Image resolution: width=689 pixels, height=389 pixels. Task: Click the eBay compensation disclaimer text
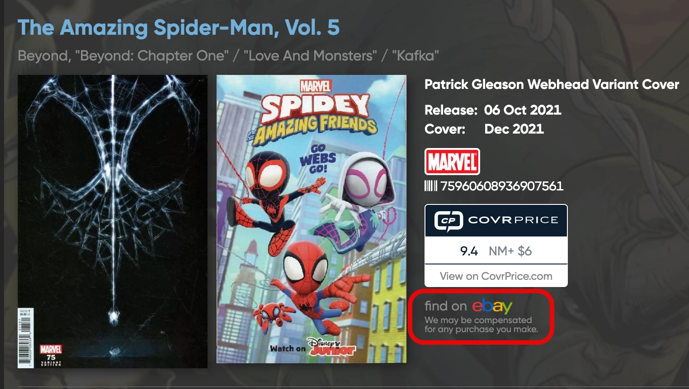[481, 324]
